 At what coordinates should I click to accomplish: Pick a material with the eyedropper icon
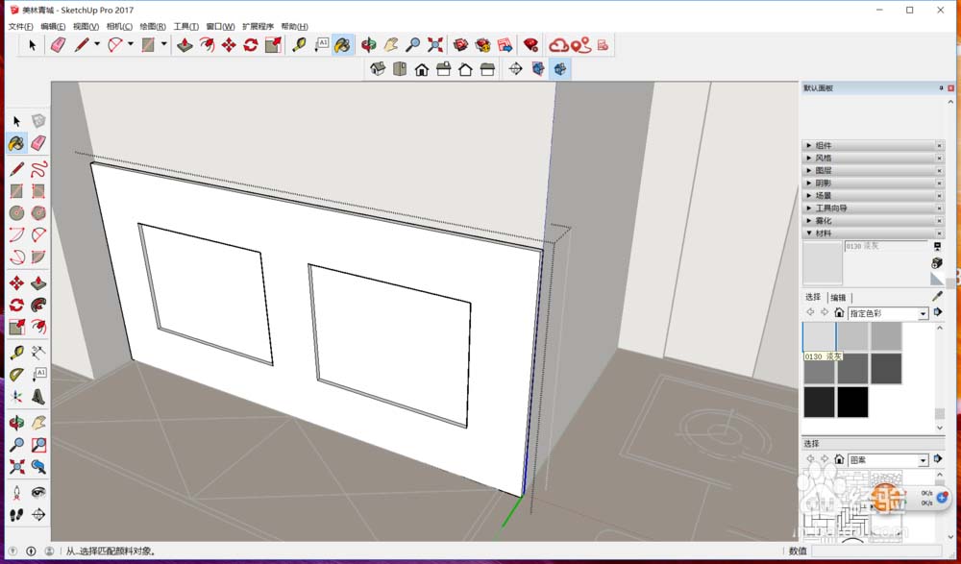[x=938, y=295]
